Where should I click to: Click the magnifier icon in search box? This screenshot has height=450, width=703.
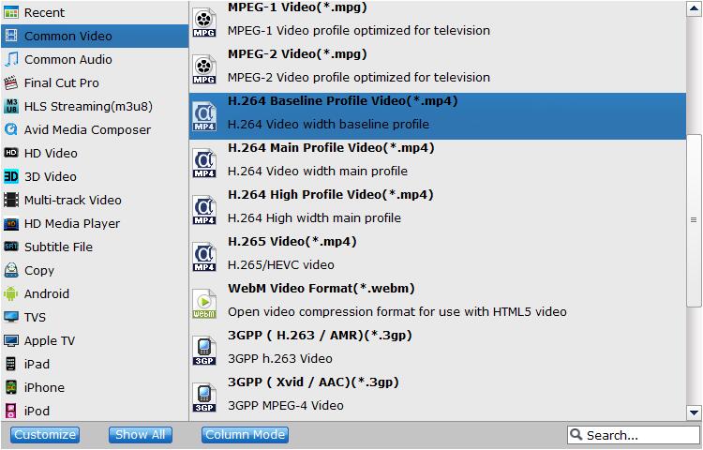coord(576,434)
